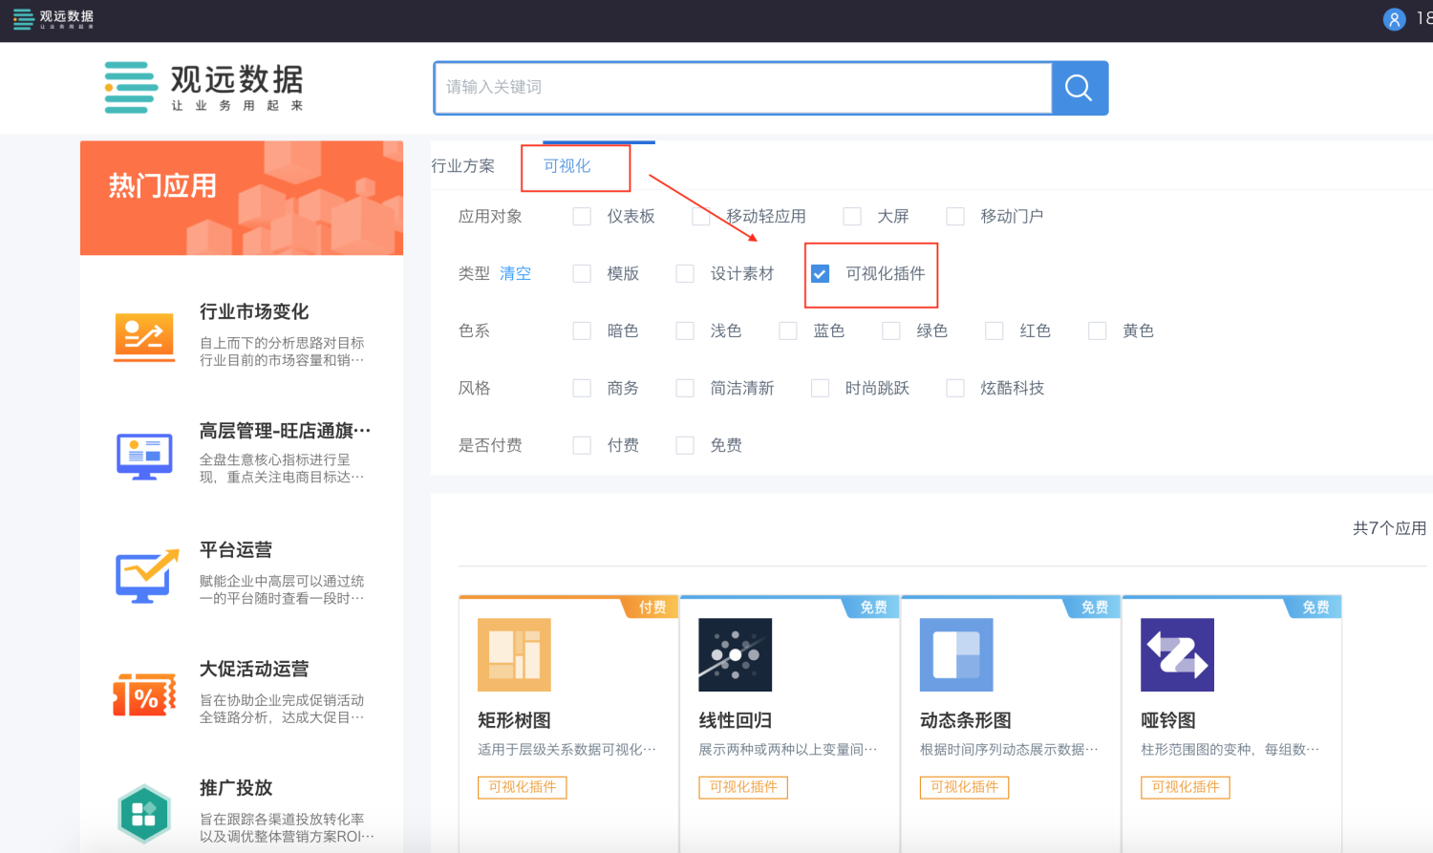Open the 动态条形图 plugin thumbnail
This screenshot has height=853, width=1433.
point(956,654)
